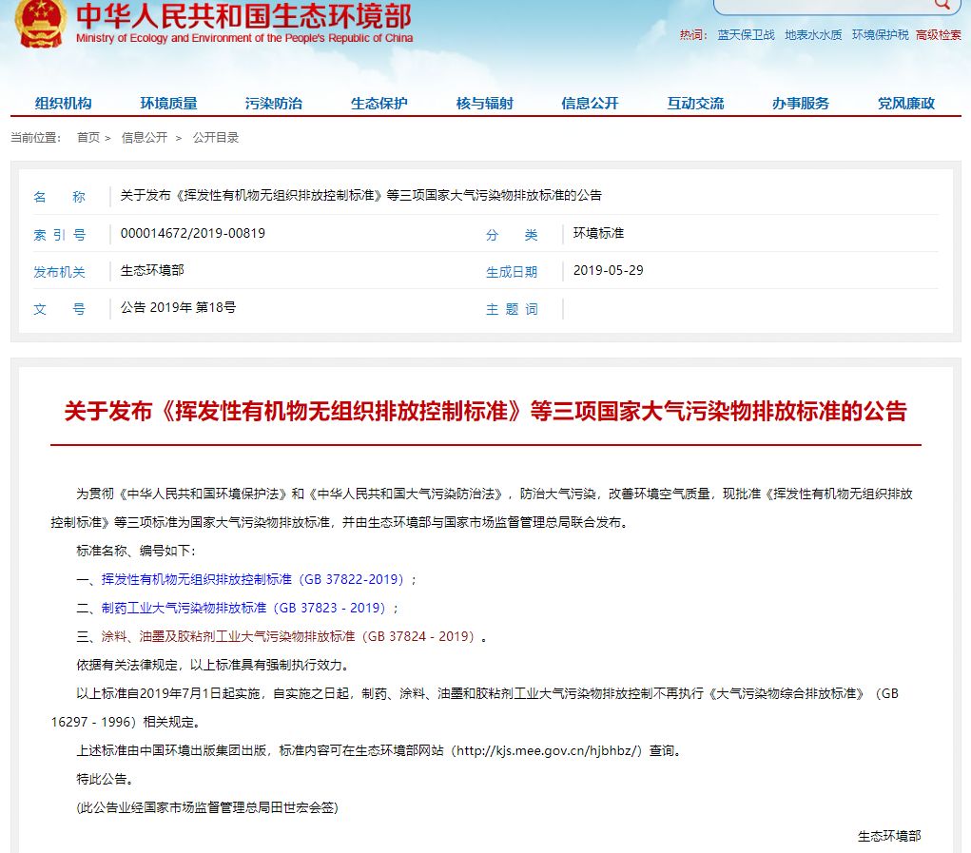Image resolution: width=971 pixels, height=853 pixels.
Task: Click the search magnifier icon
Action: (x=942, y=5)
